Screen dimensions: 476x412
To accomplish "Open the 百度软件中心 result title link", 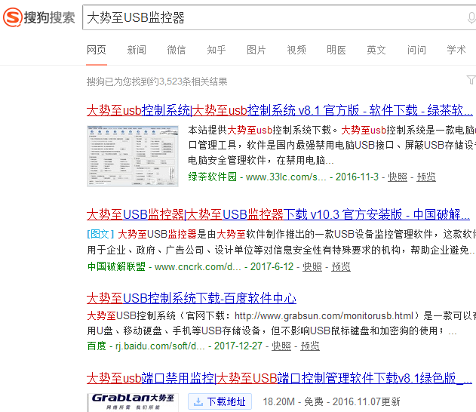I will coord(192,298).
